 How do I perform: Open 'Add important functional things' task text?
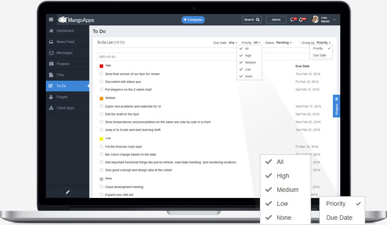click(171, 162)
